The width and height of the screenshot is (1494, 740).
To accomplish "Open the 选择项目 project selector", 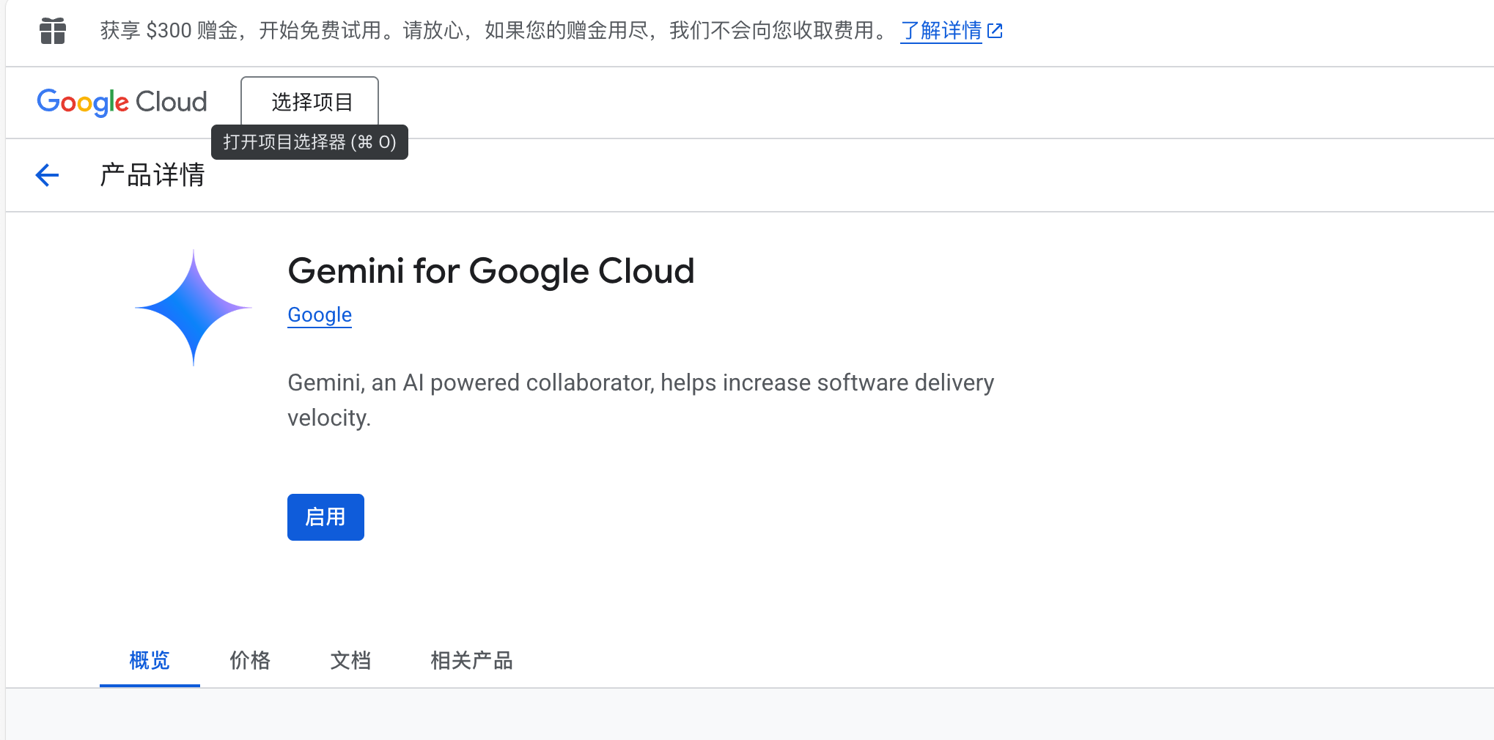I will point(310,101).
